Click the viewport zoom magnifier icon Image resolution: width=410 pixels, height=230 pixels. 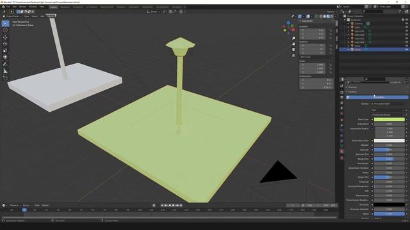293,38
